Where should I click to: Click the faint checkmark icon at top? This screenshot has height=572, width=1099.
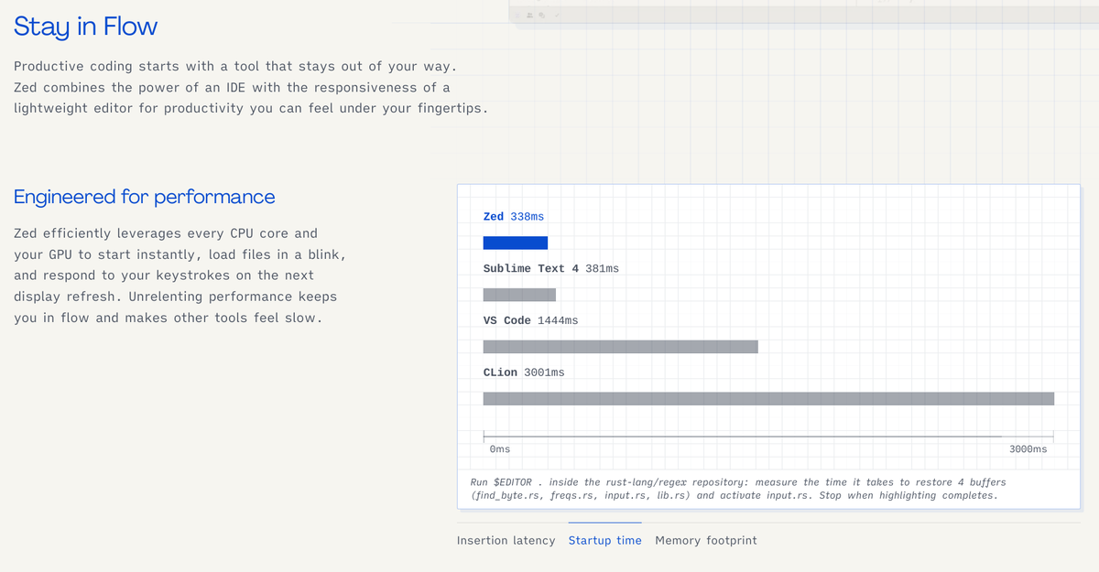556,15
